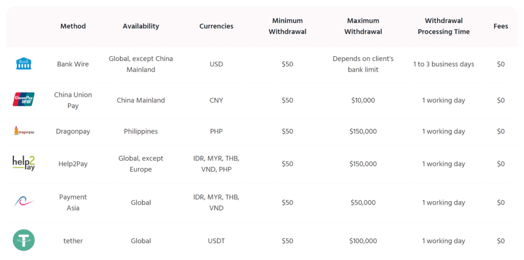Click the Currencies column header
This screenshot has height=260, width=524.
tap(216, 26)
